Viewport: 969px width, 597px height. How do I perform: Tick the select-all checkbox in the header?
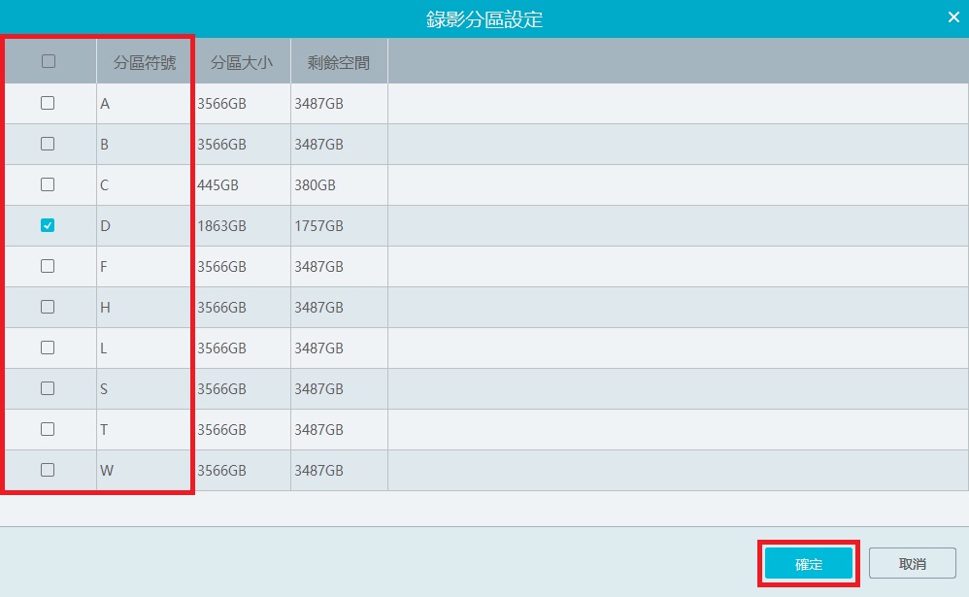coord(49,61)
